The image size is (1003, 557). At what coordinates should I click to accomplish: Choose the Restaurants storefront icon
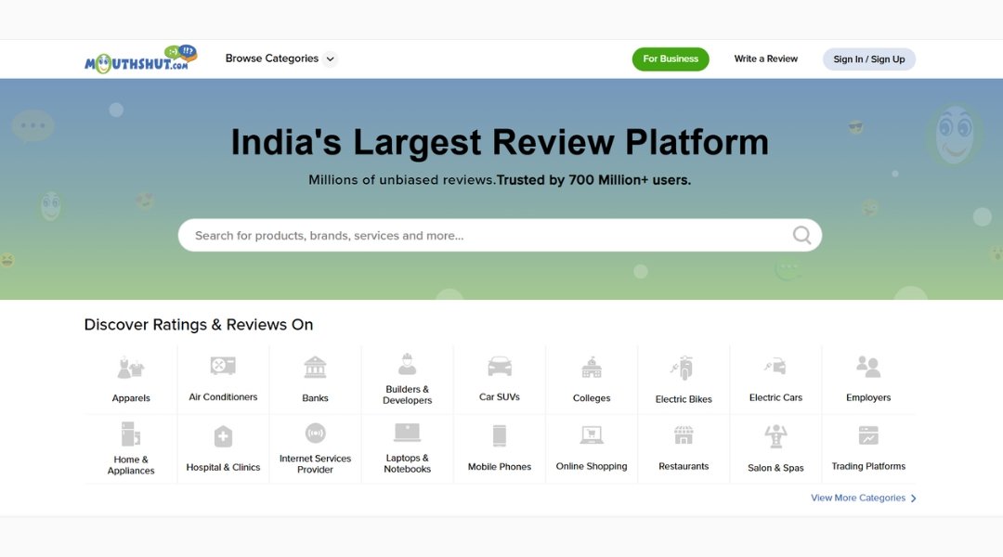(x=684, y=435)
